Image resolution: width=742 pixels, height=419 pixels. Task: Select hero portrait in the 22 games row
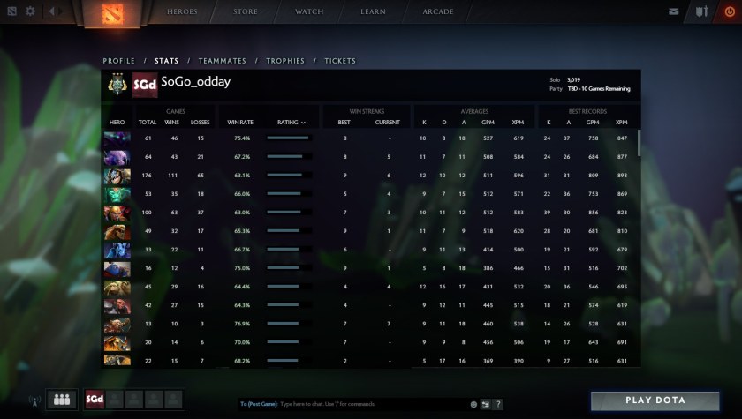pyautogui.click(x=117, y=361)
